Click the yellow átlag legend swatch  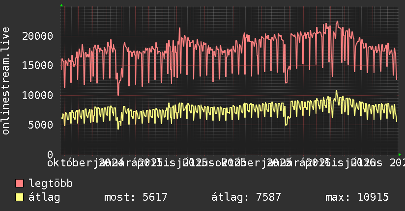(x=19, y=197)
